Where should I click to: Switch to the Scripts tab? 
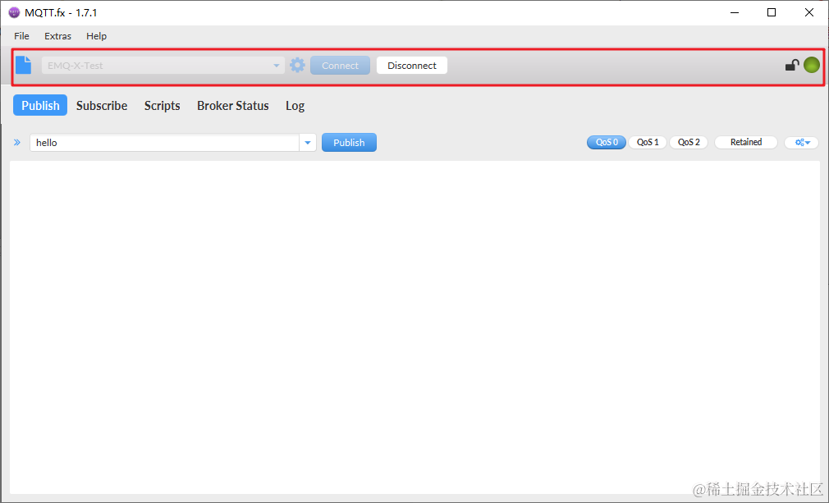[x=163, y=105]
